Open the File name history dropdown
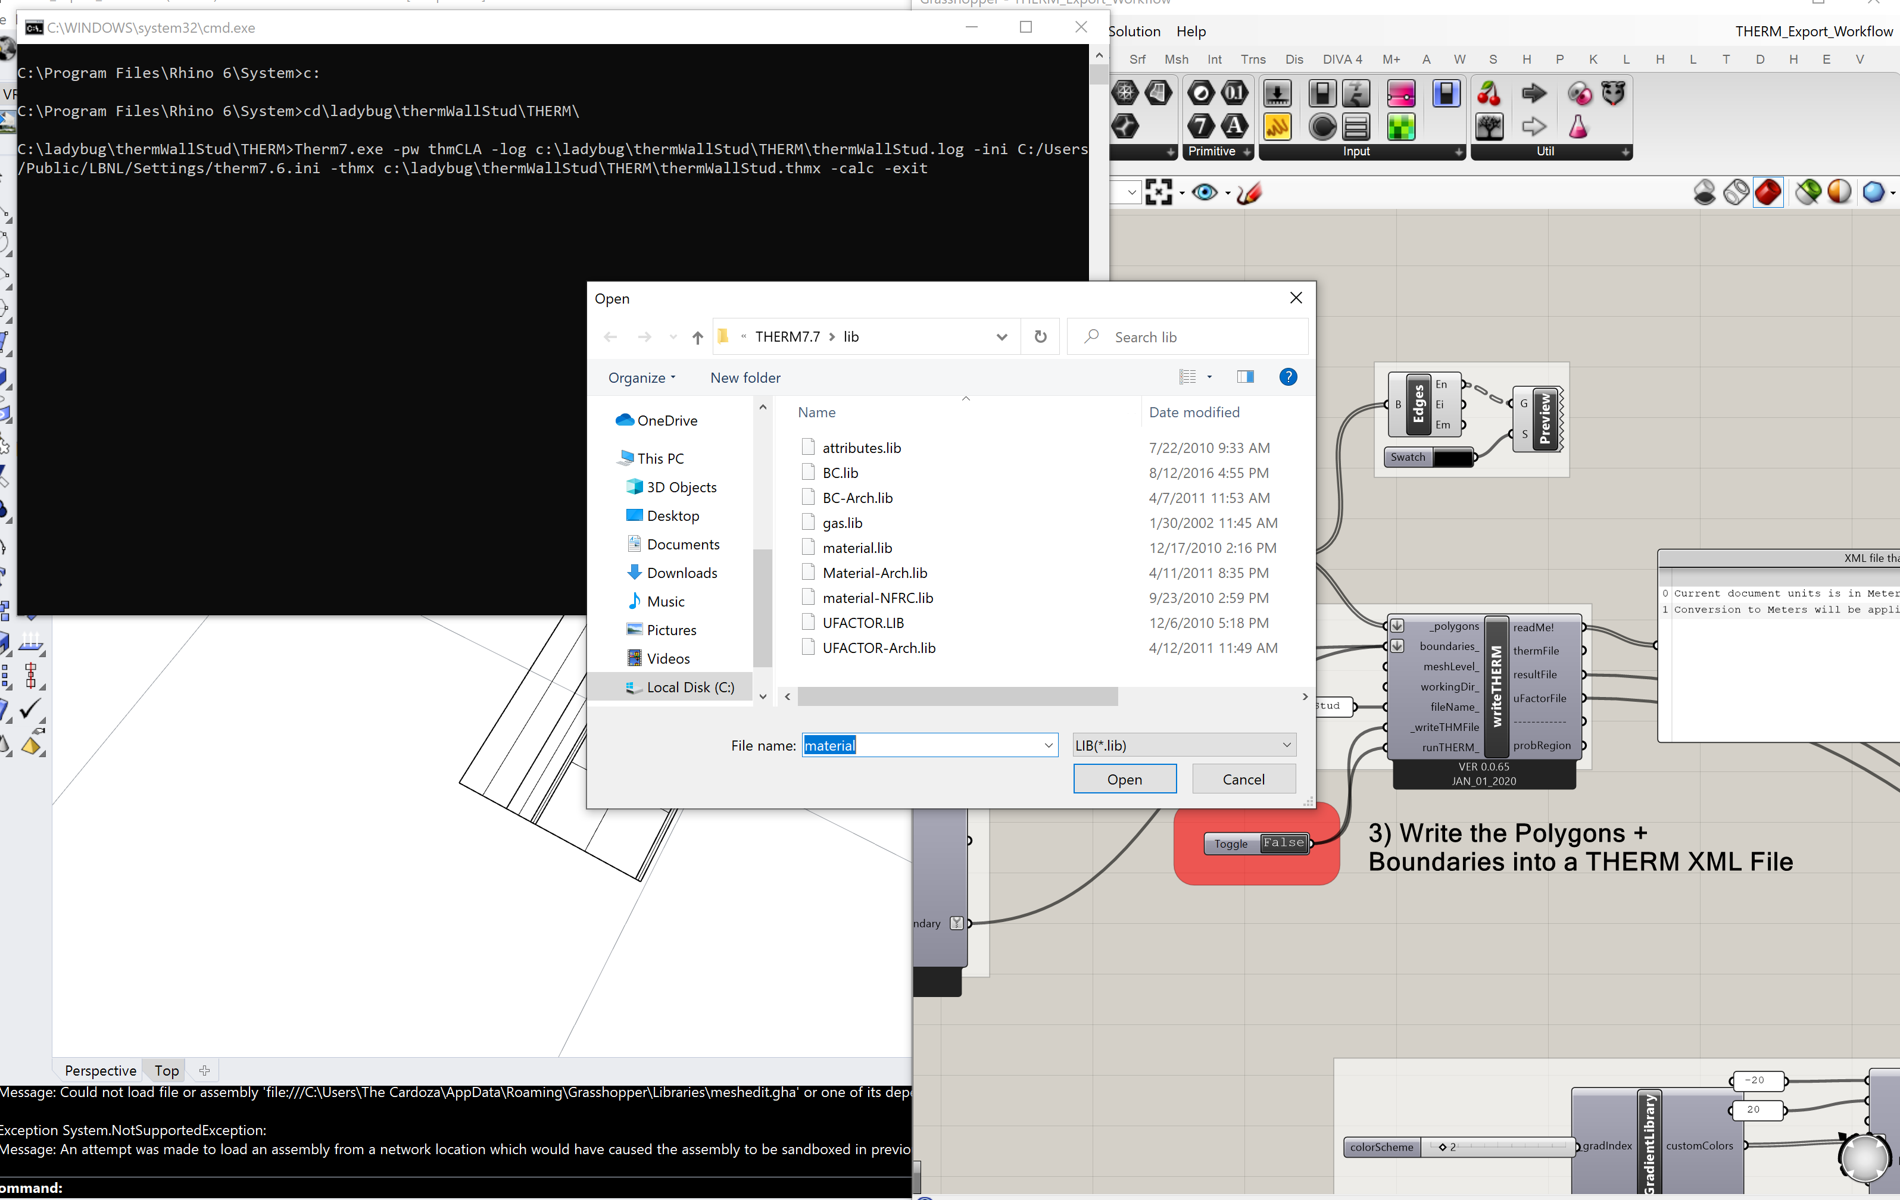Screen dimensions: 1900x1200 tap(1049, 746)
